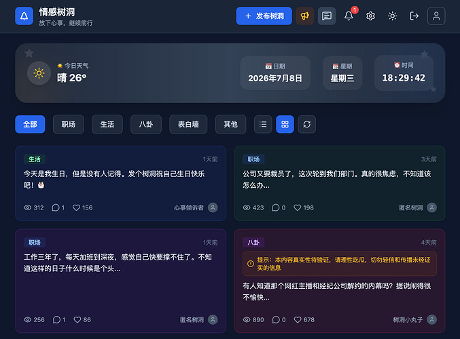Refresh the post feed
The height and width of the screenshot is (339, 460).
click(x=307, y=125)
